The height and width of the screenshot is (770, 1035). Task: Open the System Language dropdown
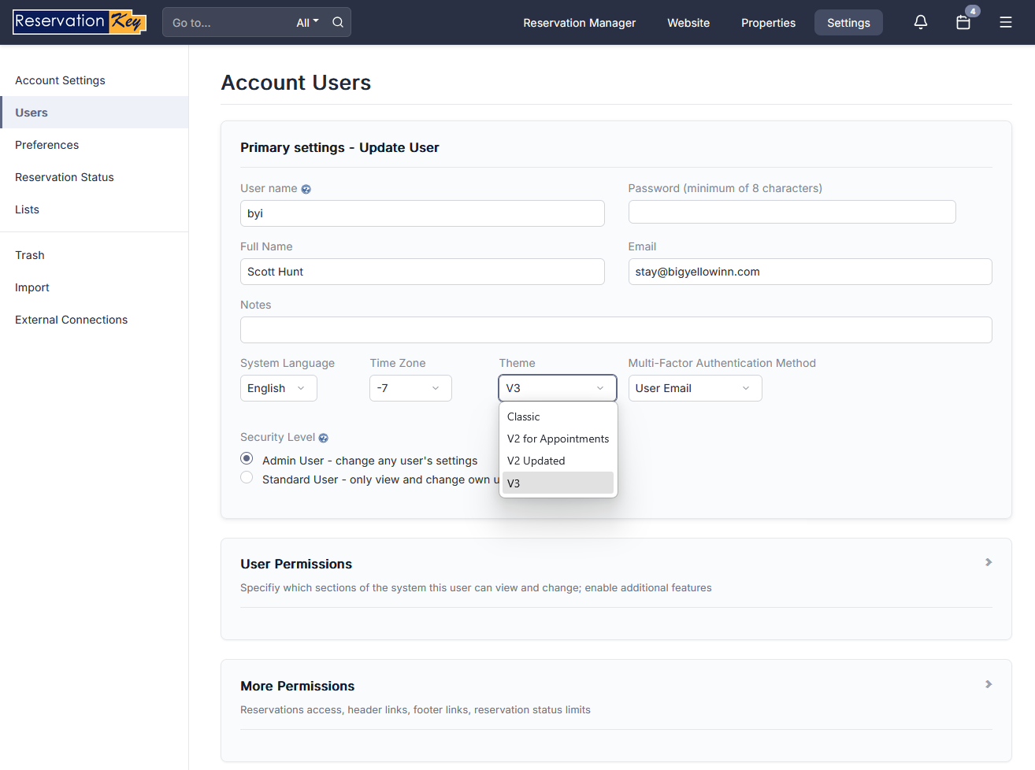[278, 388]
